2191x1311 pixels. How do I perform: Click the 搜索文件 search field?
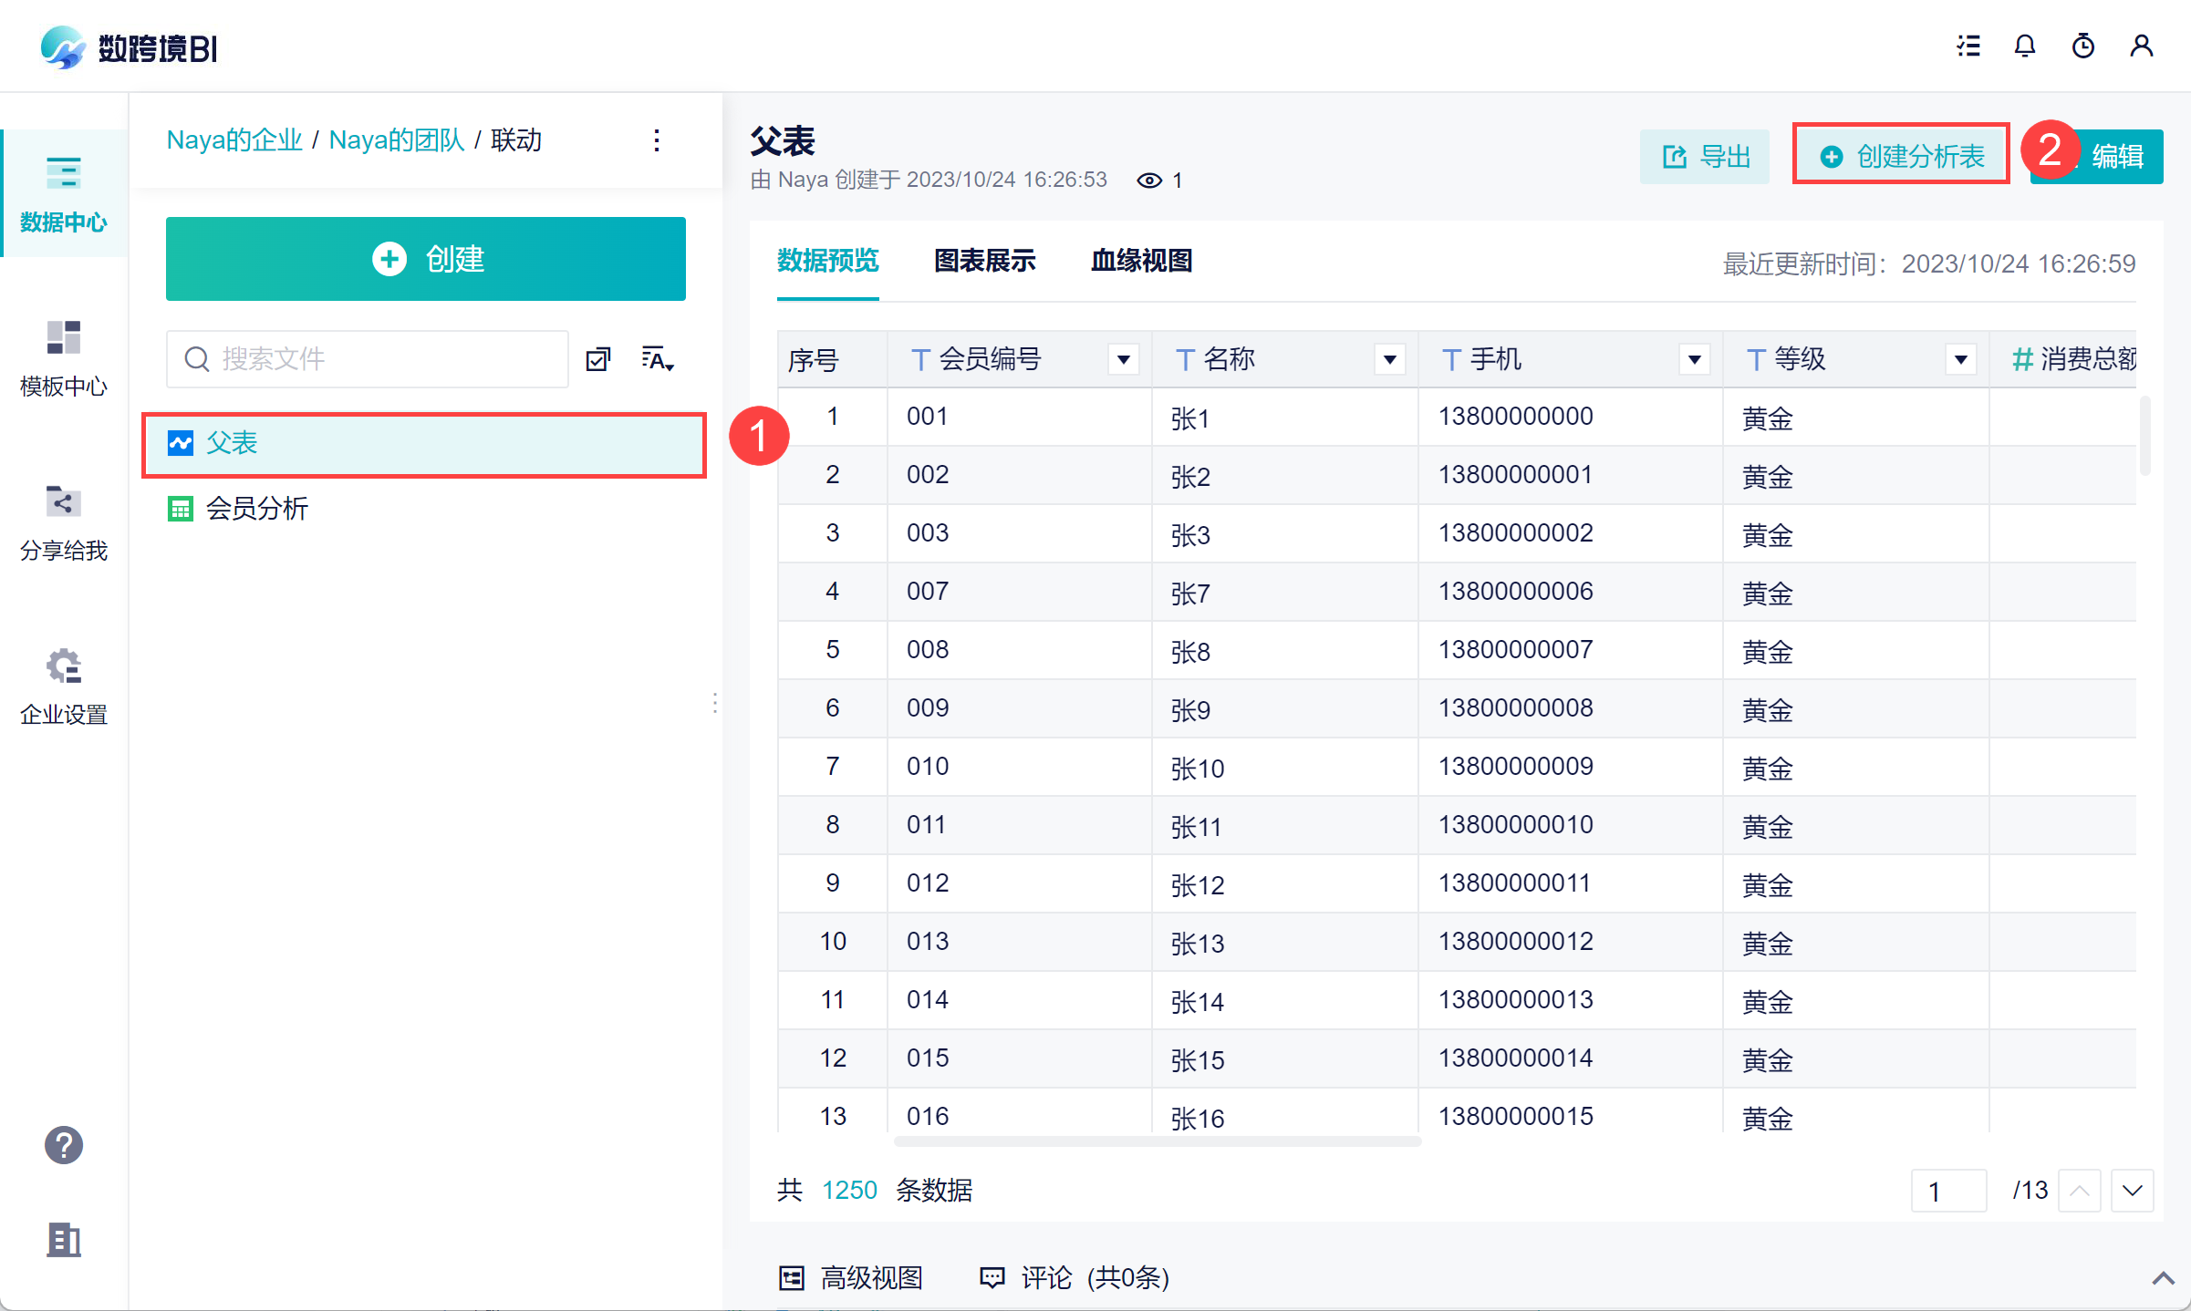[x=383, y=359]
